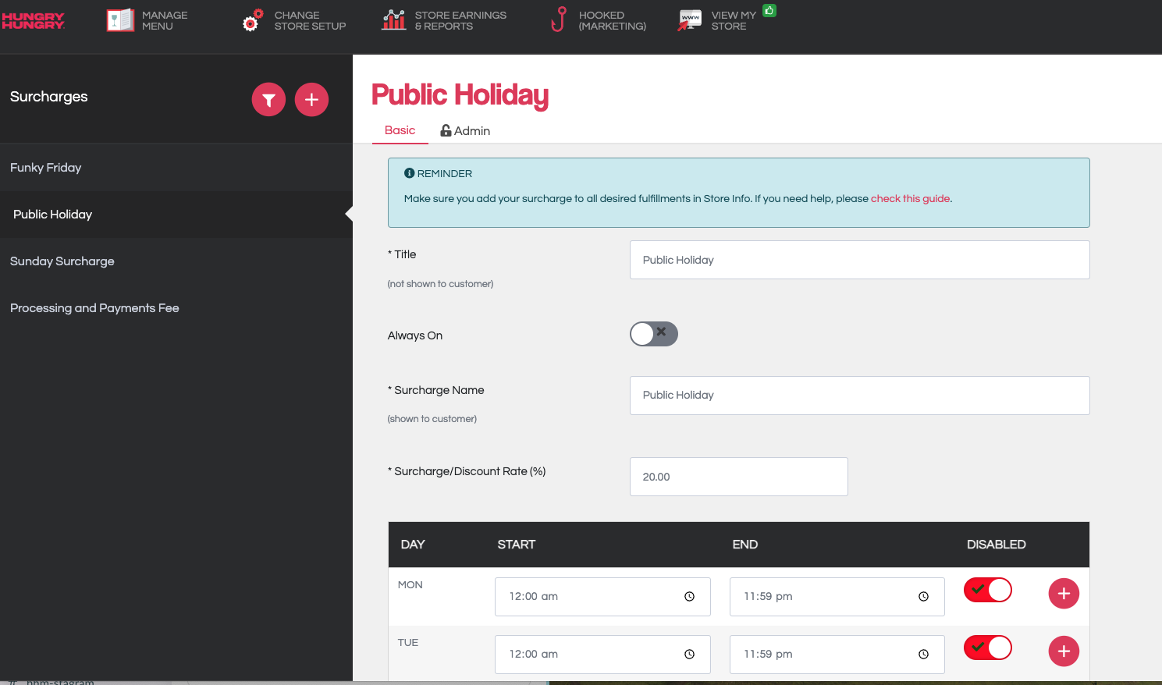Toggle the Monday disabled switch
The height and width of the screenshot is (685, 1162).
[987, 590]
